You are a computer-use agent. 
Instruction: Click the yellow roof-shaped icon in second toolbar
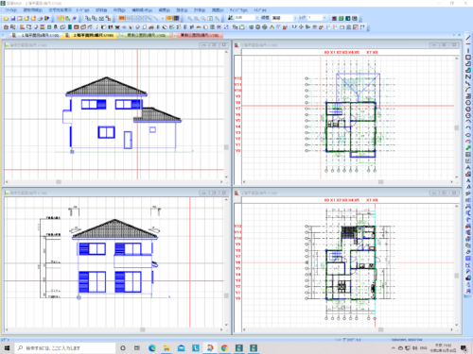(x=272, y=27)
